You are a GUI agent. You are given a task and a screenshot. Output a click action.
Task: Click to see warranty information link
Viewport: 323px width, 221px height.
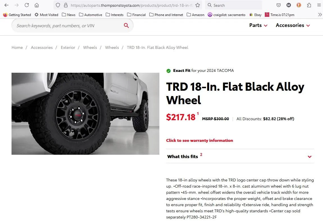coord(199,140)
